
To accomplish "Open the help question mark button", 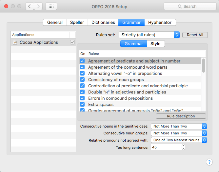I will coord(209,162).
